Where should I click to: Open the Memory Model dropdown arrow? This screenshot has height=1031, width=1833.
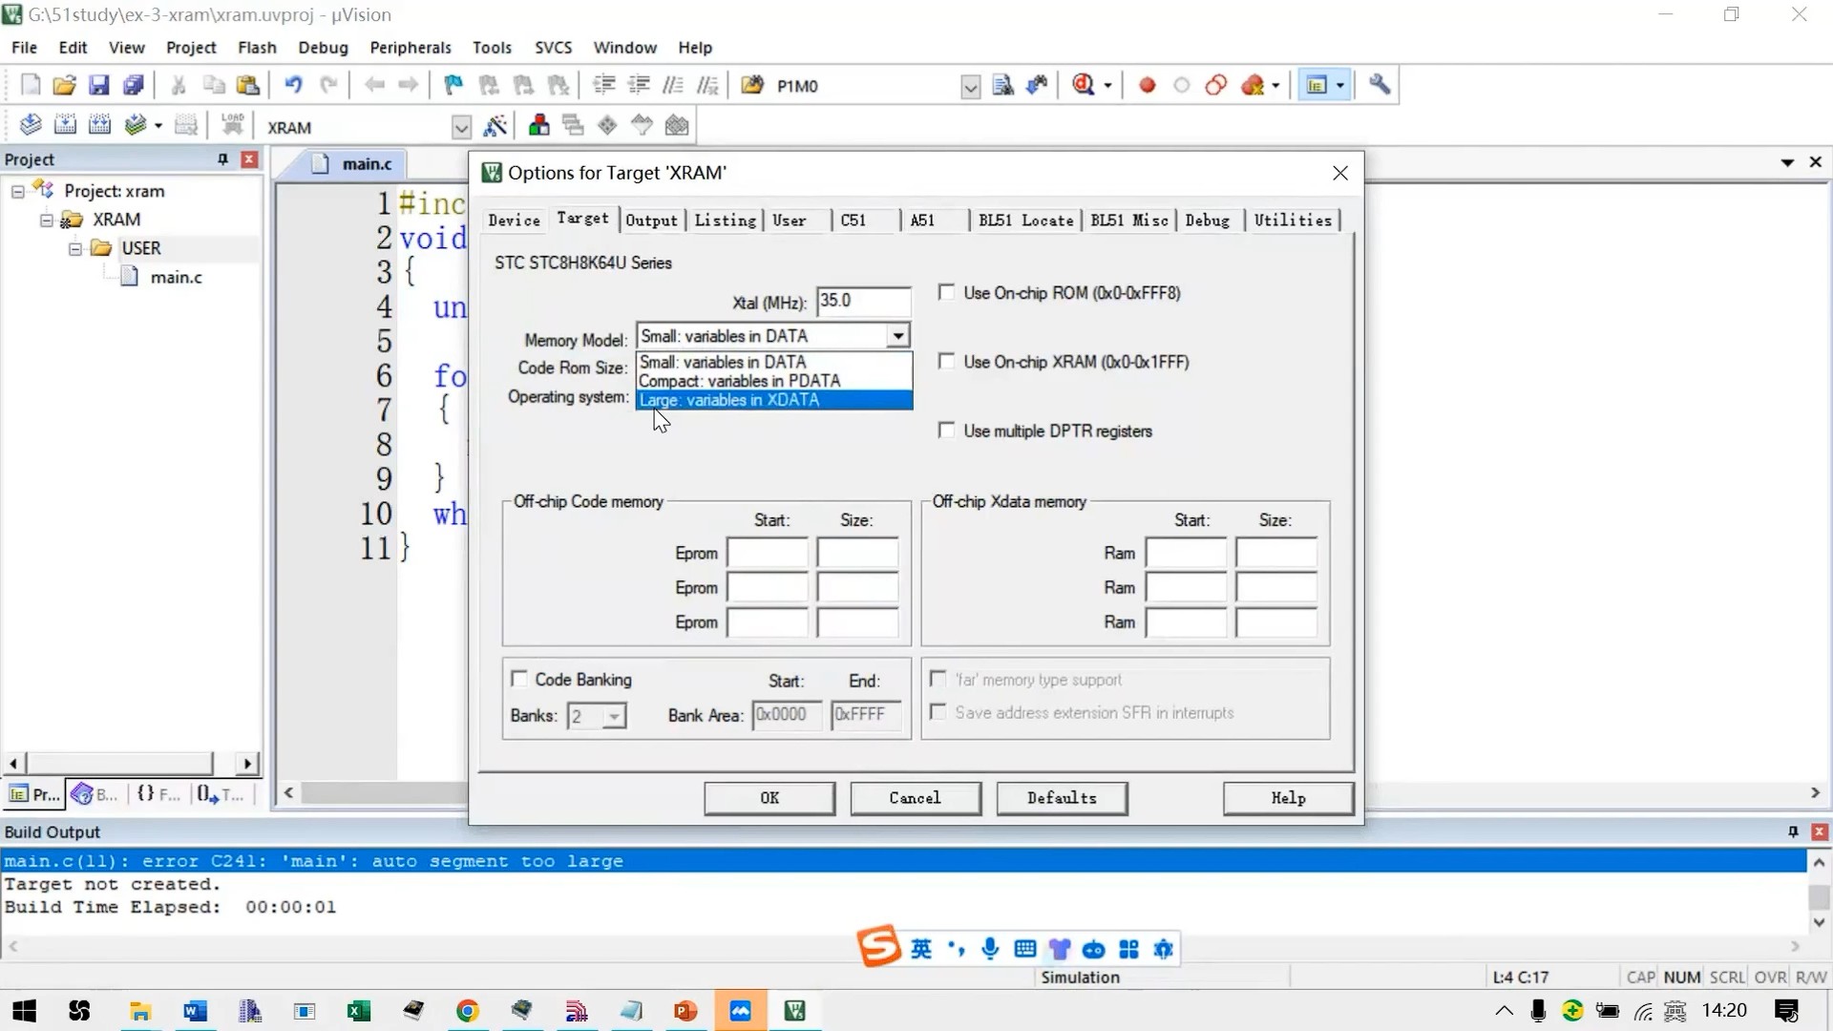tap(897, 336)
